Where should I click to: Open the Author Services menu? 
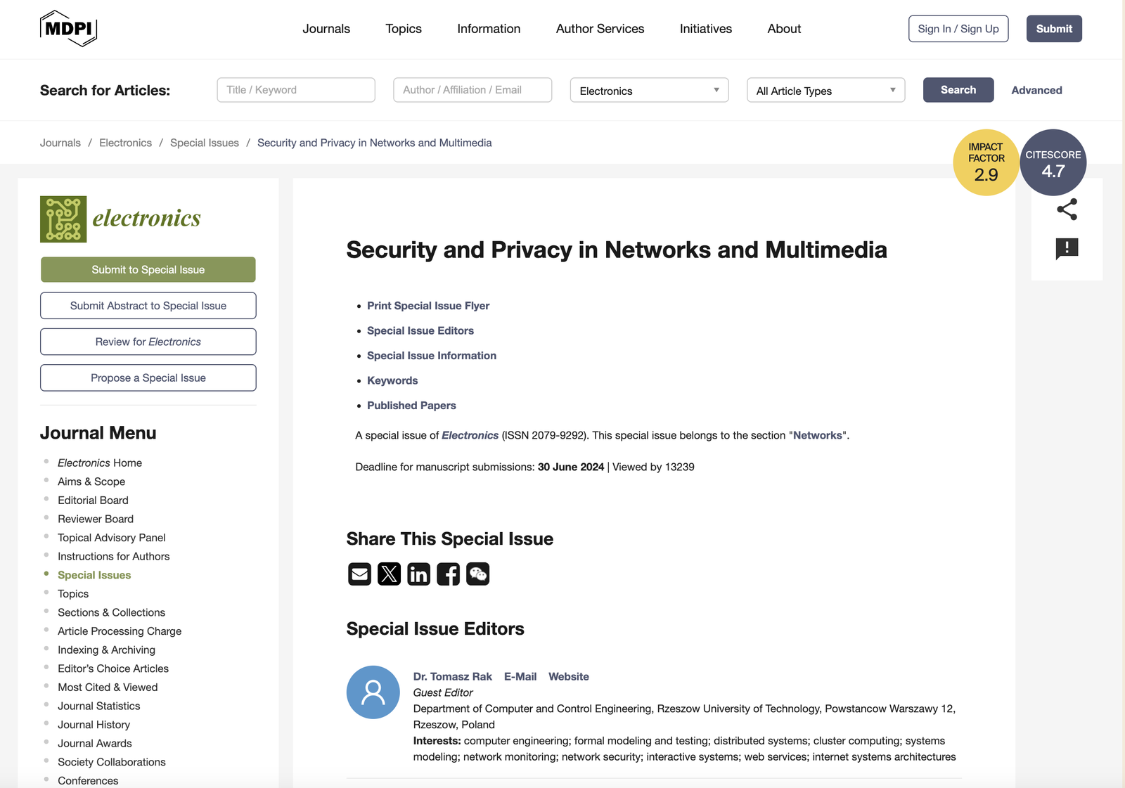(600, 29)
